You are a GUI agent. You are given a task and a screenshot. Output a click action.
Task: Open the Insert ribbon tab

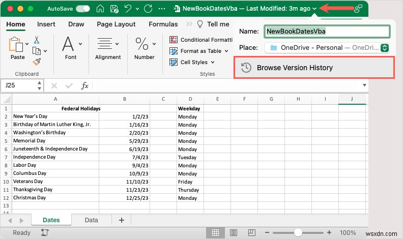46,24
